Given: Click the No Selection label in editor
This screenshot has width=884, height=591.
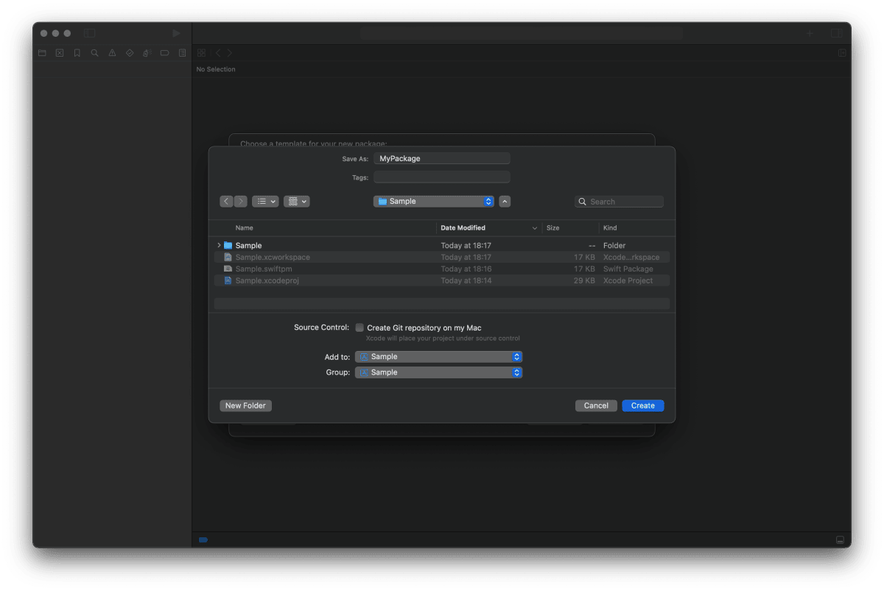Looking at the screenshot, I should click(x=216, y=69).
